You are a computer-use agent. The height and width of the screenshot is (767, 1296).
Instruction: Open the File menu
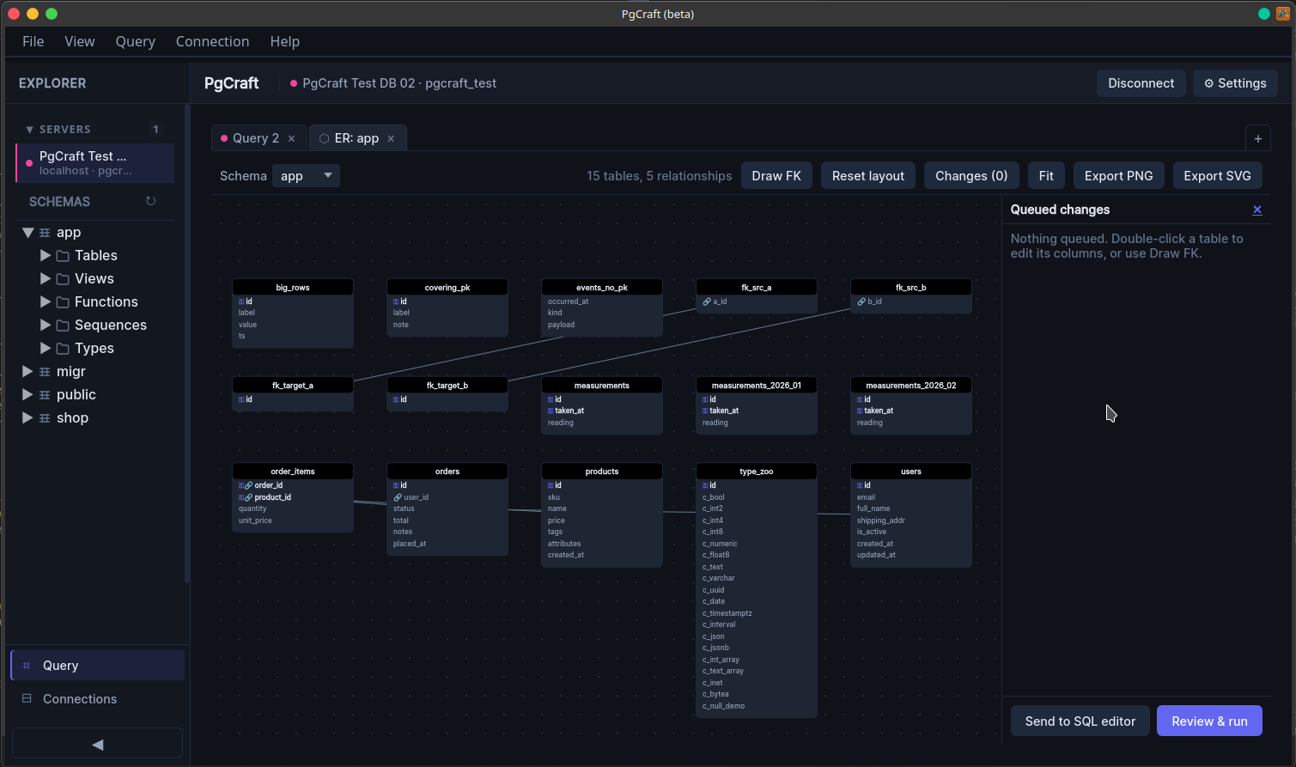[x=33, y=41]
